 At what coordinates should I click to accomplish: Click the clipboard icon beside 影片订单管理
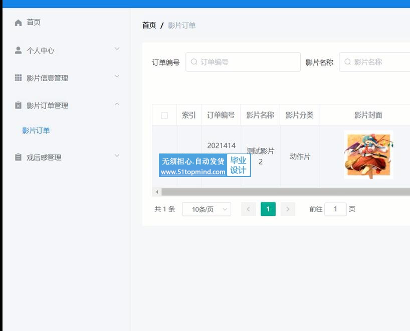[x=18, y=105]
